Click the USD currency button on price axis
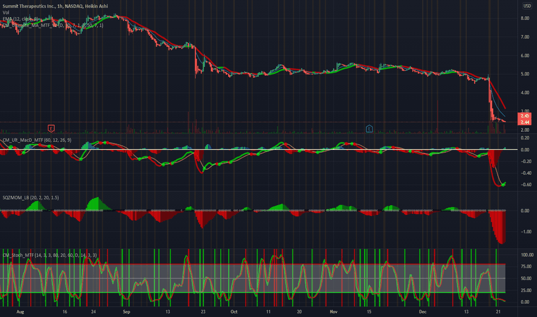Image resolution: width=537 pixels, height=317 pixels. pyautogui.click(x=527, y=6)
